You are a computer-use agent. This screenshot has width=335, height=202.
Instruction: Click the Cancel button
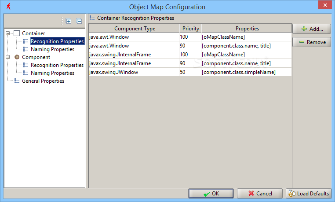(260, 194)
